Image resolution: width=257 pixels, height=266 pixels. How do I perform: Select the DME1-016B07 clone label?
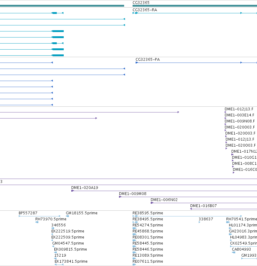click(204, 206)
